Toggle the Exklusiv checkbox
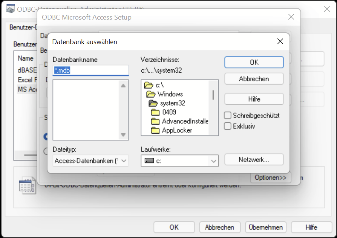Image resolution: width=337 pixels, height=238 pixels. point(228,126)
